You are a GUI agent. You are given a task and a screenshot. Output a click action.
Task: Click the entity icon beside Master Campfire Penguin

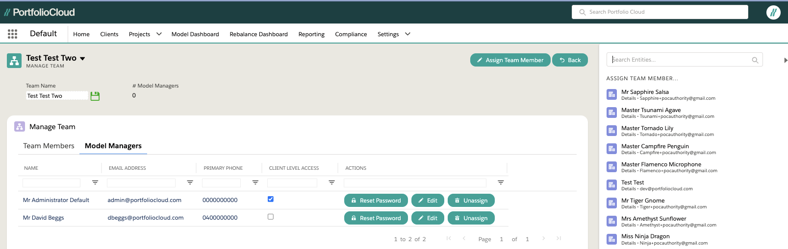click(611, 149)
